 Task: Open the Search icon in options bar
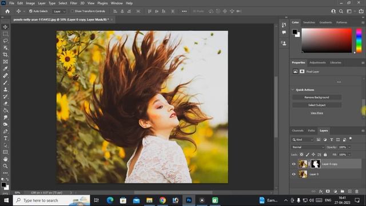coord(341,11)
